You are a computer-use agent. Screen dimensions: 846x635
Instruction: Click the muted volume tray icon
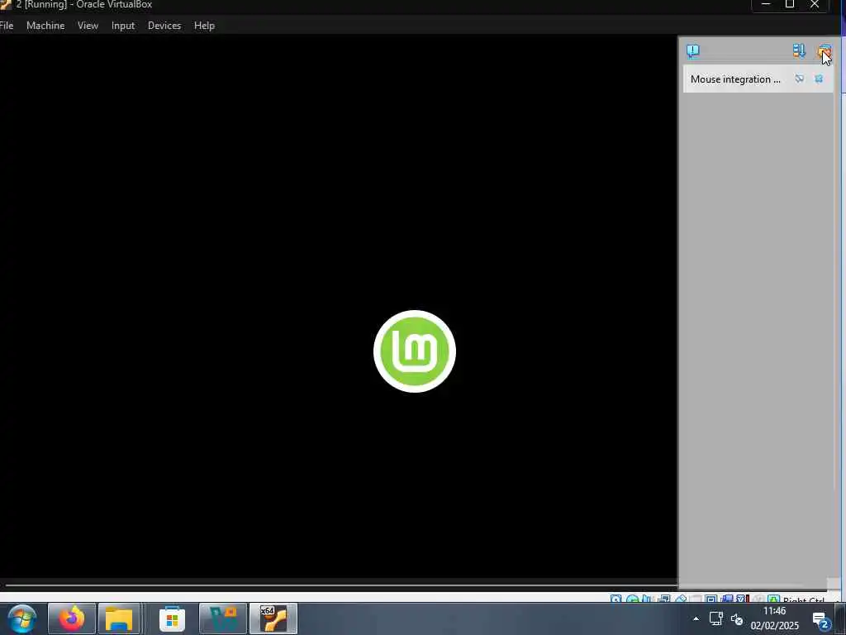tap(736, 619)
